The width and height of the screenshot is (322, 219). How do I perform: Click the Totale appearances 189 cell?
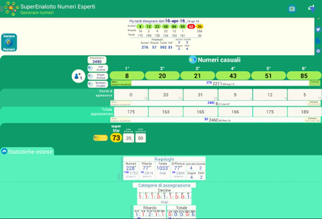(305, 112)
